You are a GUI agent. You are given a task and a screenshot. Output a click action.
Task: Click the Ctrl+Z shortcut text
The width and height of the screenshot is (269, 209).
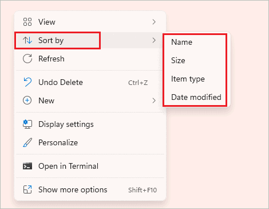click(138, 83)
